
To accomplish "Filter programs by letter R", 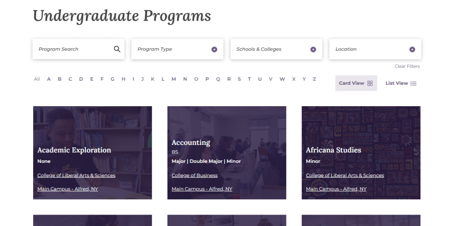I will click(x=229, y=79).
